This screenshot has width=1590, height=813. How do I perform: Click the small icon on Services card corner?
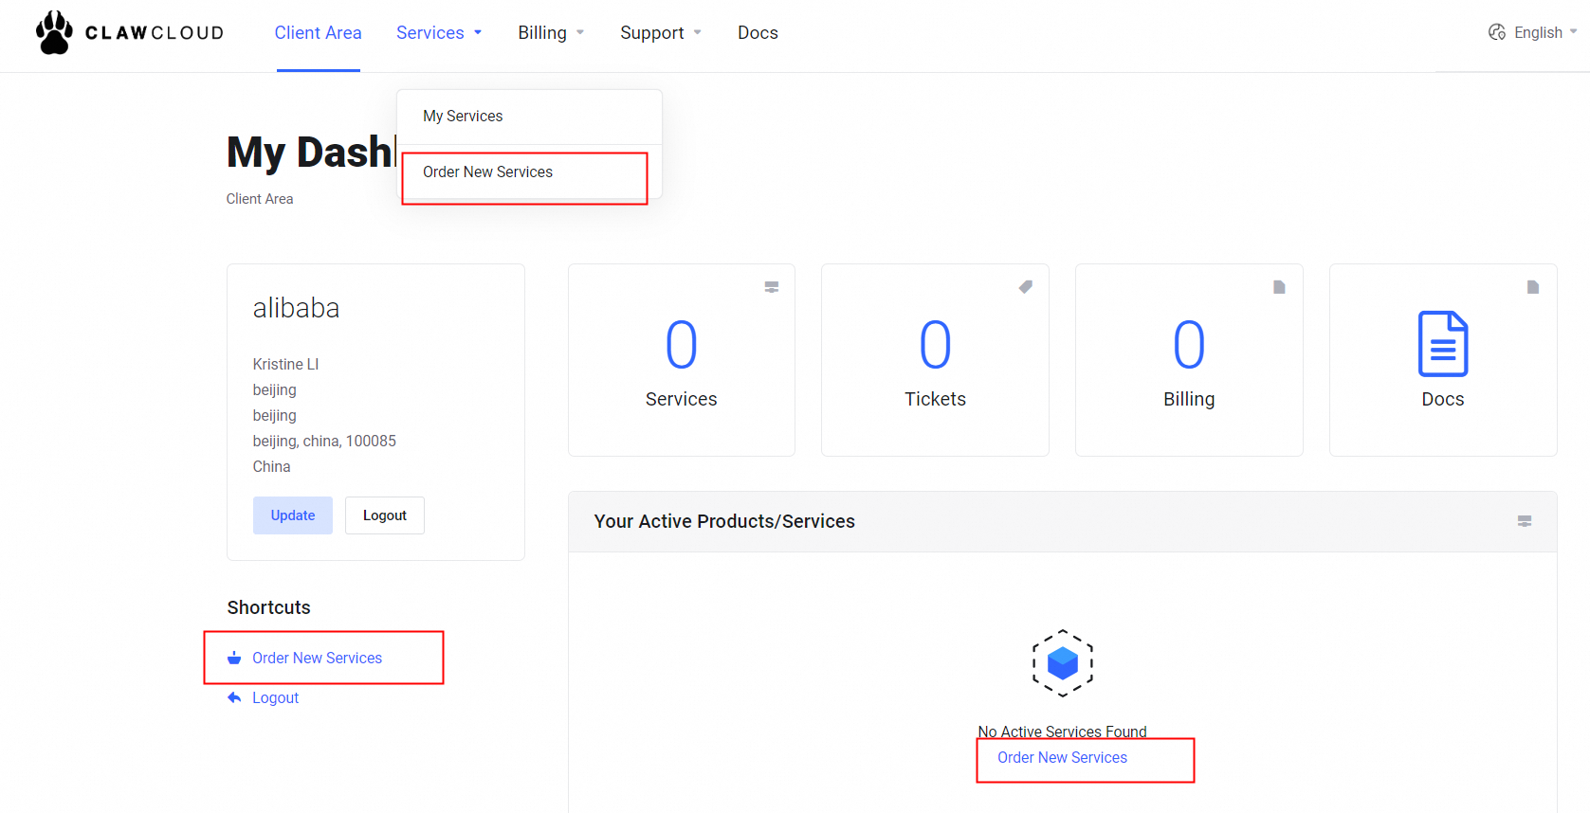point(772,287)
